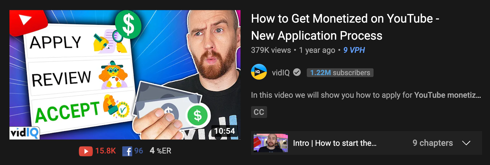Click the verified checkmark badge beside vidIQ
Viewport: 490px width, 165px height.
[297, 72]
